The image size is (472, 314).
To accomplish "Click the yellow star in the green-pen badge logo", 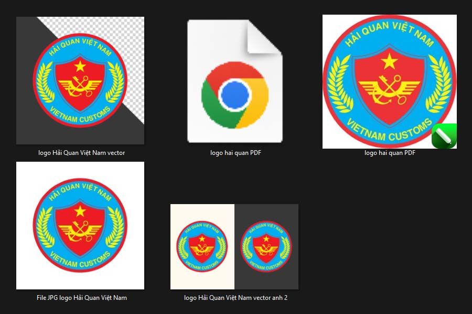I will (389, 61).
